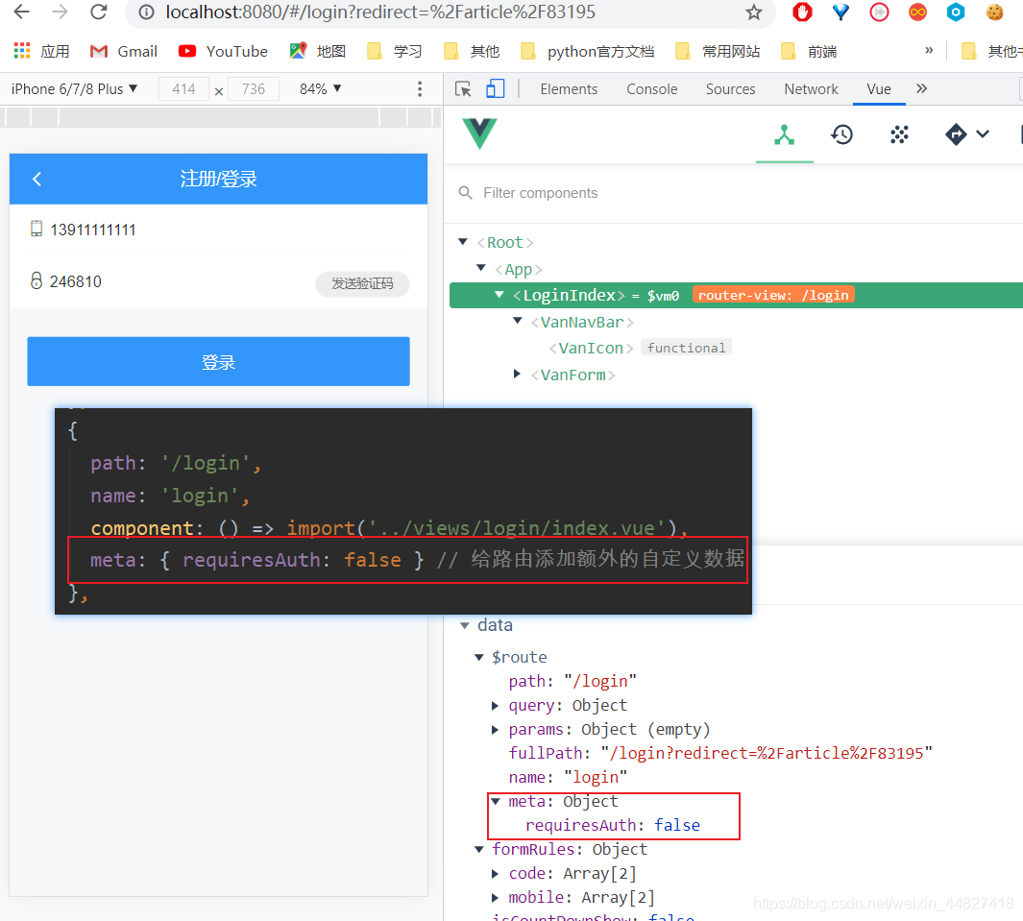
Task: Open the blue hexagon extension icon
Action: [x=956, y=12]
